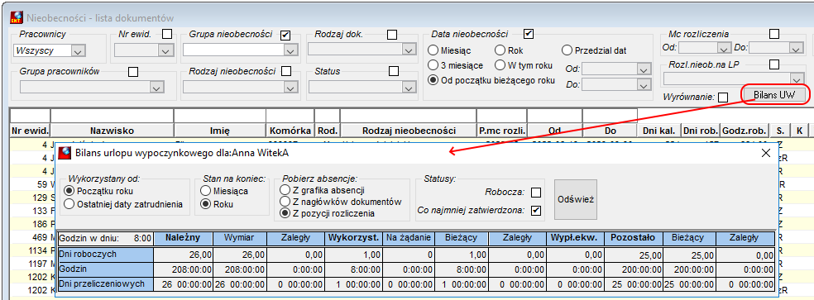Click the Należny column header in balance table
This screenshot has width=814, height=300.
(184, 238)
